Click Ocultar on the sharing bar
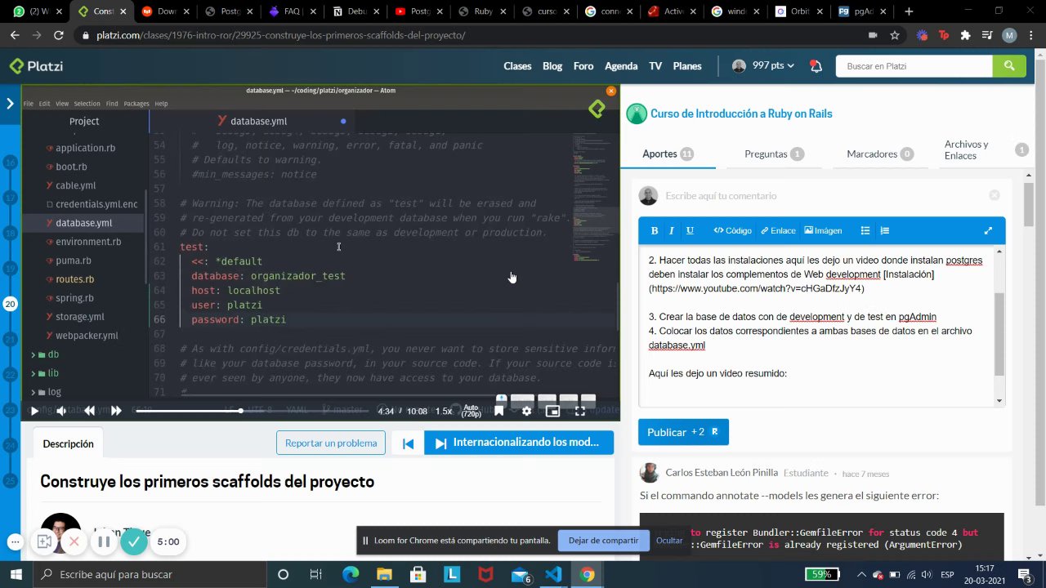Screen dimensions: 1046x588 coord(669,540)
